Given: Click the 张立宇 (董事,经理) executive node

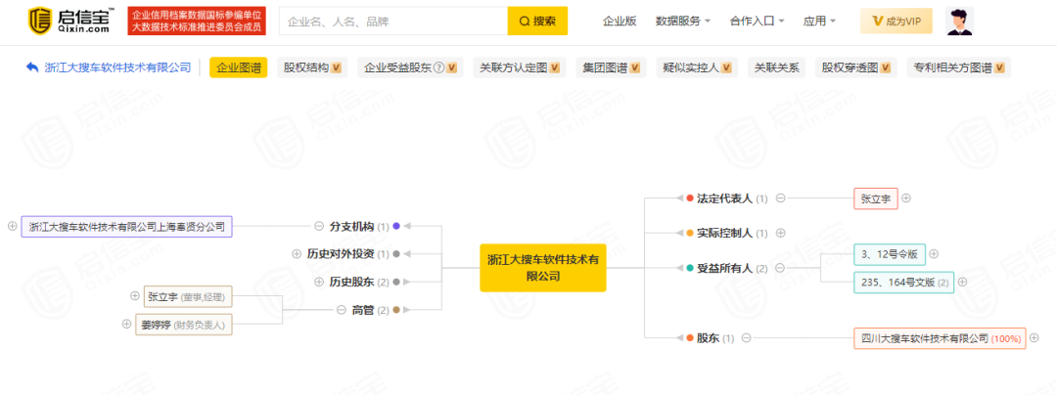Looking at the screenshot, I should point(188,296).
